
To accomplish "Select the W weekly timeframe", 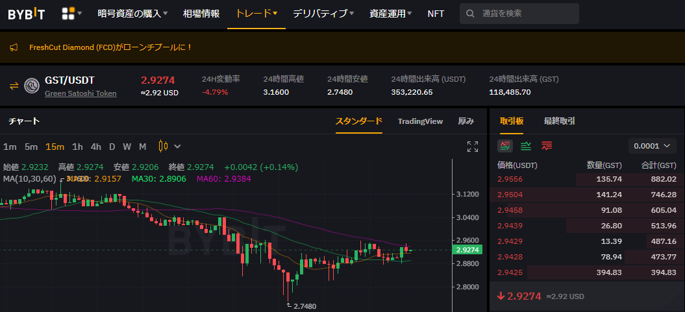I will [127, 147].
